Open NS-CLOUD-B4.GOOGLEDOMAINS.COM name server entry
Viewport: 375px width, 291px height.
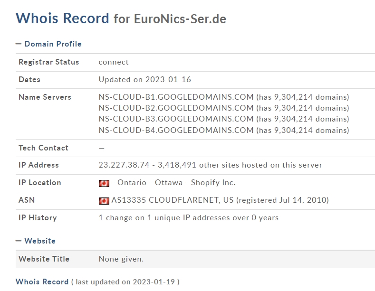[x=176, y=130]
